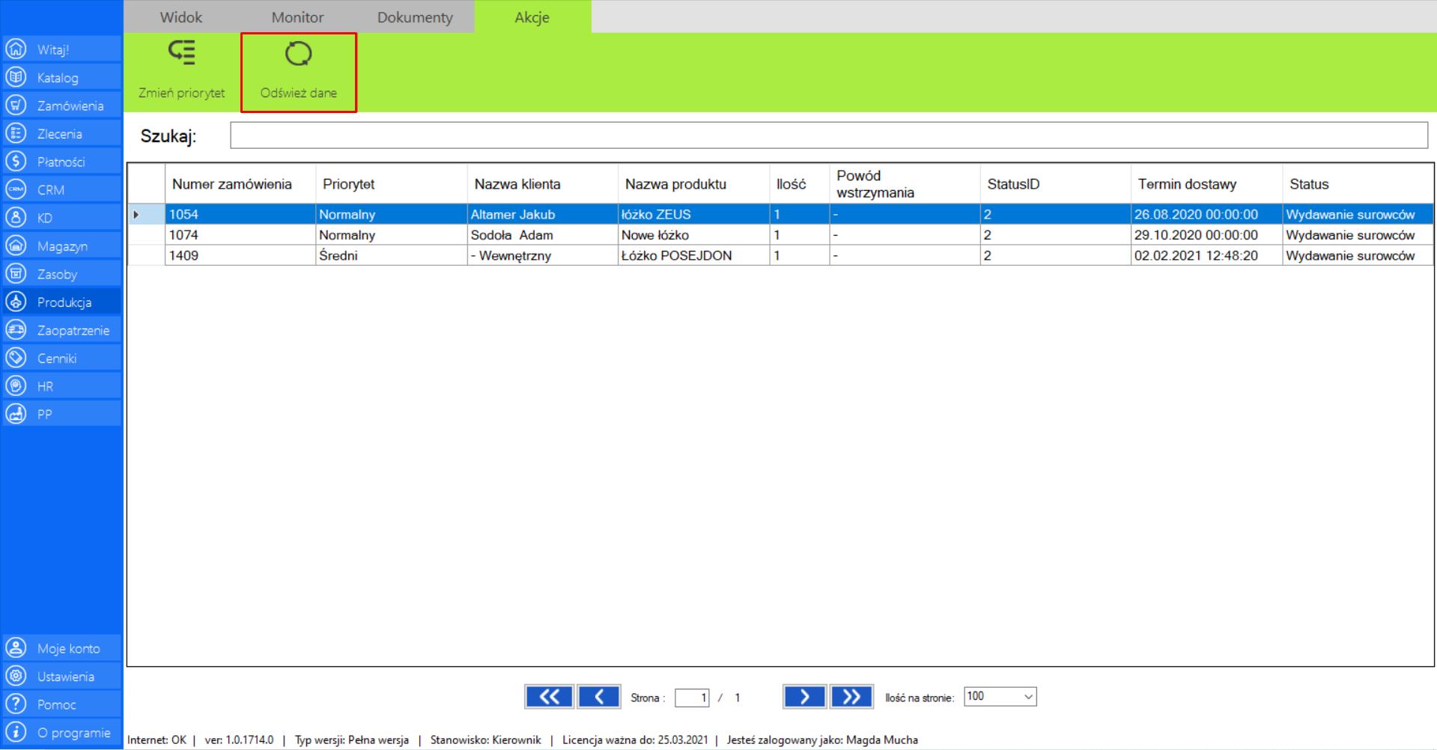This screenshot has width=1437, height=750.
Task: Switch to the Monitor tab
Action: pos(297,17)
